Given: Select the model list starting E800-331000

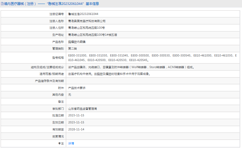Looking at the screenshot, I should coord(153,58).
